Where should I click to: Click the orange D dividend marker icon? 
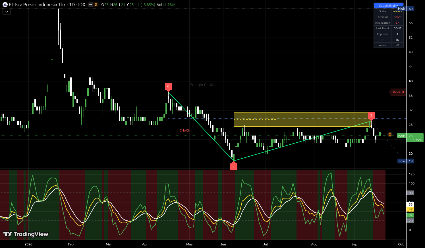coord(390,134)
